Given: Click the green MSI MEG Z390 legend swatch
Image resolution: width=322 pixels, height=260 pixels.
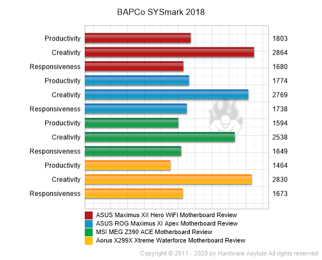Looking at the screenshot, I should click(x=89, y=232).
